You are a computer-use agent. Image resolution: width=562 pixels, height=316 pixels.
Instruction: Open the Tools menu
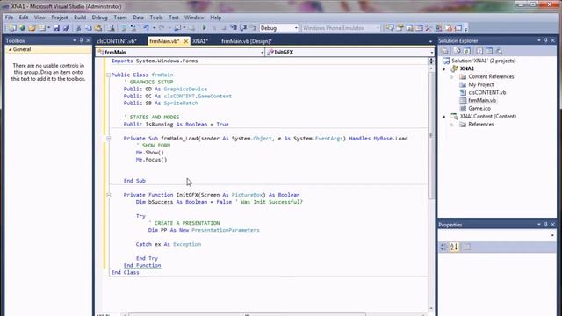tap(156, 18)
